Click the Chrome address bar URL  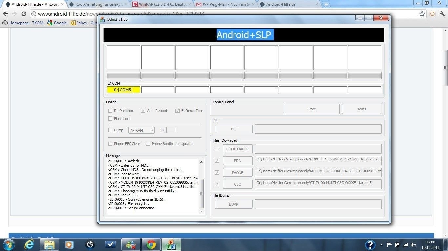(121, 14)
